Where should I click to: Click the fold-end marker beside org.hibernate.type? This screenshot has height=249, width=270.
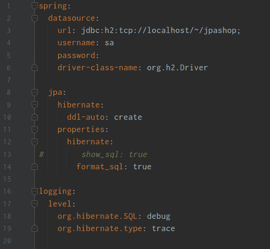[x=34, y=228]
